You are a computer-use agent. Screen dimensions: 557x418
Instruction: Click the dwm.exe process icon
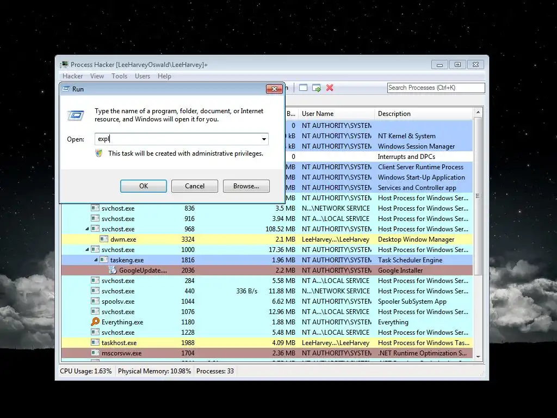coord(104,239)
